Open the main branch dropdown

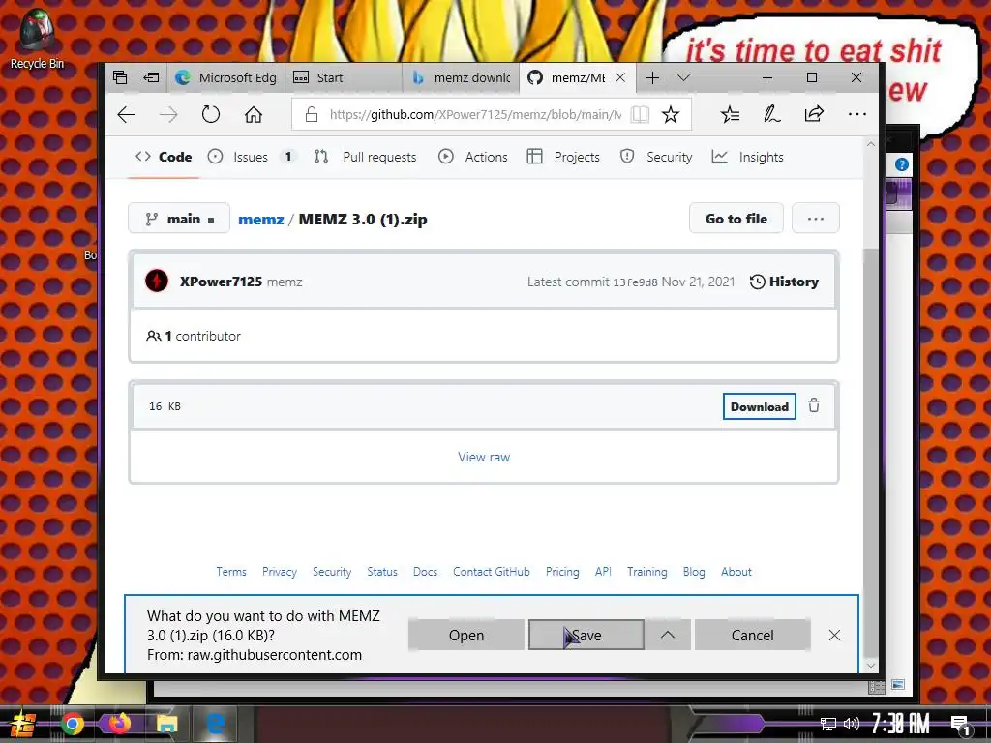click(x=179, y=219)
